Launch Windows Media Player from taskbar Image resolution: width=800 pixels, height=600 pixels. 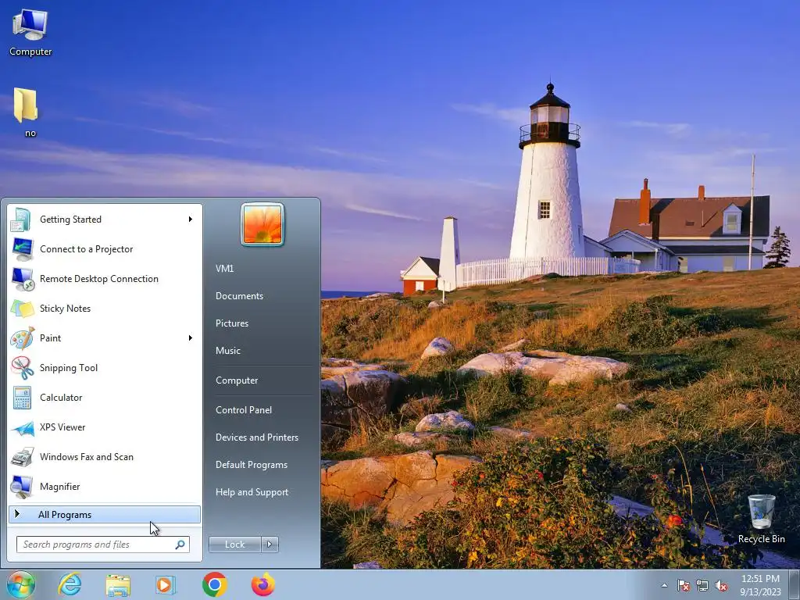165,584
